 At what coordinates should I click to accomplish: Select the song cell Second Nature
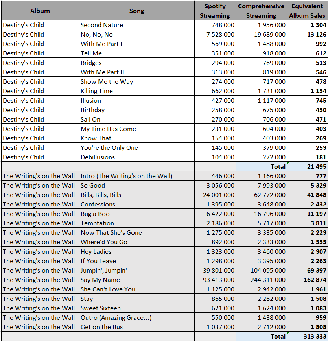137,25
